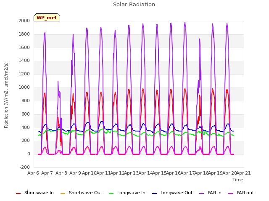Click the Apr 21 x-axis label
This screenshot has height=201, width=269.
244,173
